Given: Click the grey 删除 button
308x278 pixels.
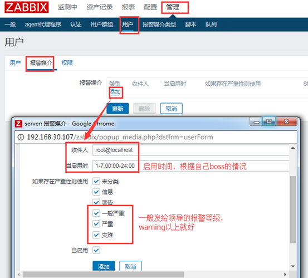Looking at the screenshot, I should (144, 109).
